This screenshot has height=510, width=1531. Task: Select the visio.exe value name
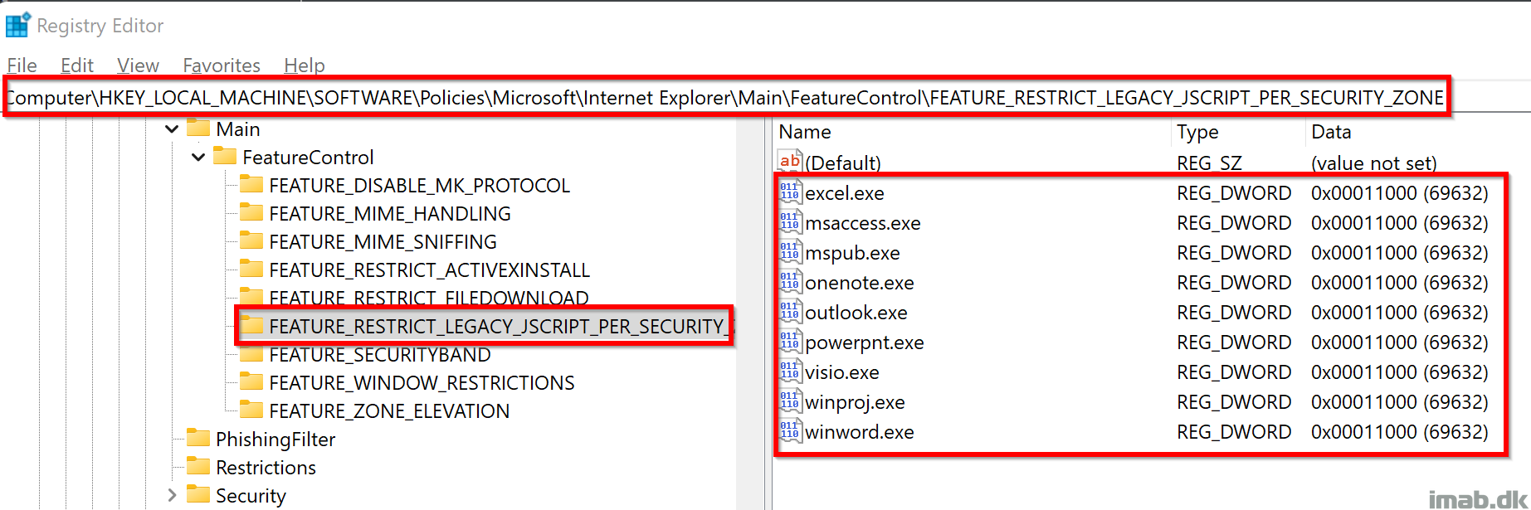[x=842, y=372]
